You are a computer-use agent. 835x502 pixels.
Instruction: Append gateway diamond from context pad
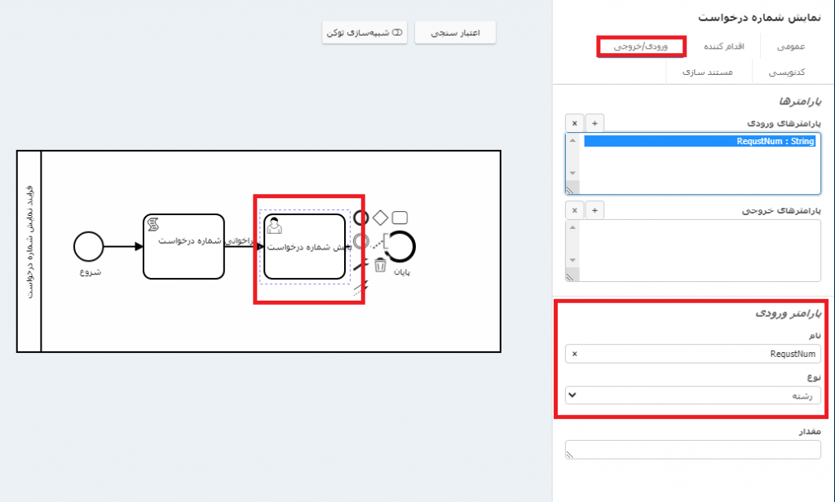pos(380,218)
